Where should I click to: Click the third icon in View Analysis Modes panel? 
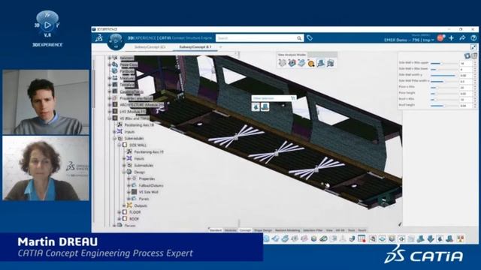point(301,63)
